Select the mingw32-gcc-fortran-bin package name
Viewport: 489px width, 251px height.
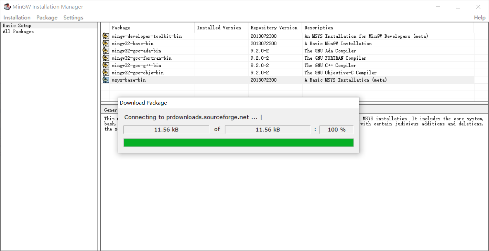click(x=142, y=58)
